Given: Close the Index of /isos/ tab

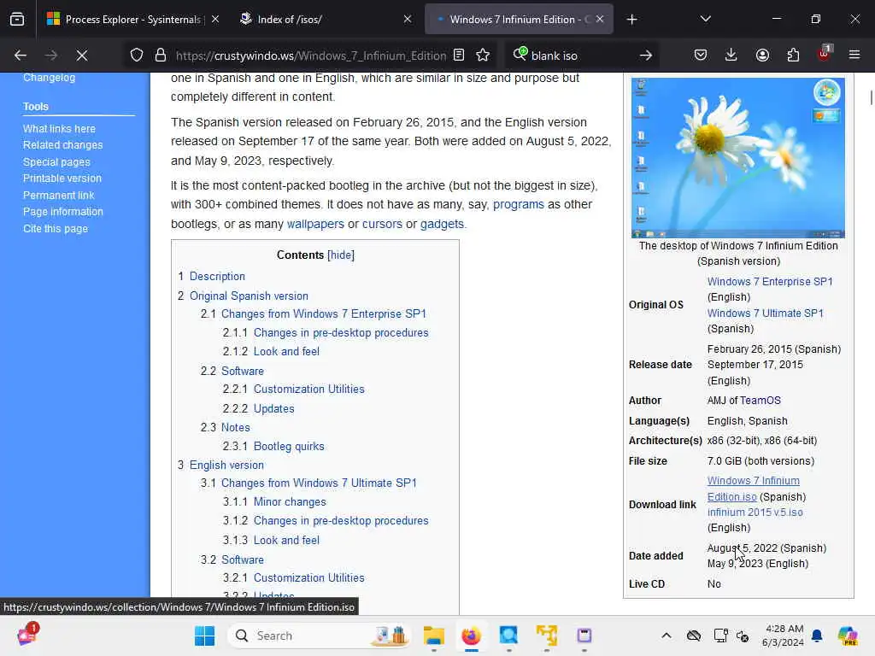Looking at the screenshot, I should pyautogui.click(x=408, y=19).
